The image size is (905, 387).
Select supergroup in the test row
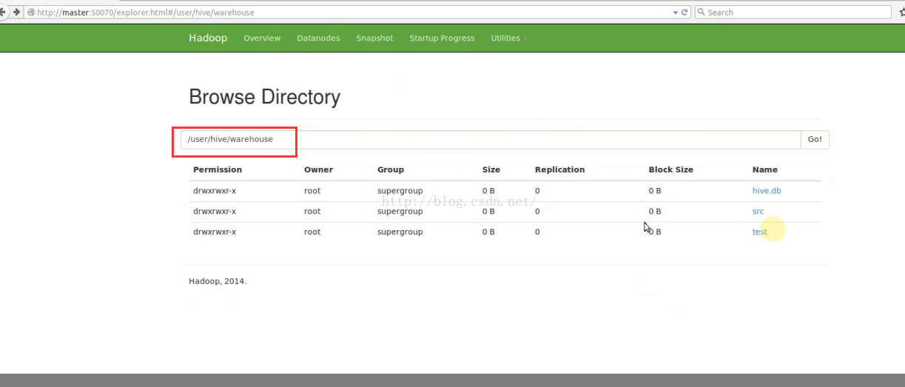[400, 232]
